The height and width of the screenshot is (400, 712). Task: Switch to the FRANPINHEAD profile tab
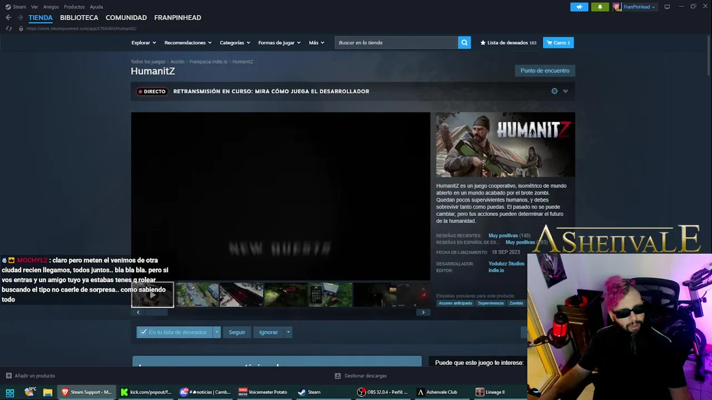click(177, 18)
